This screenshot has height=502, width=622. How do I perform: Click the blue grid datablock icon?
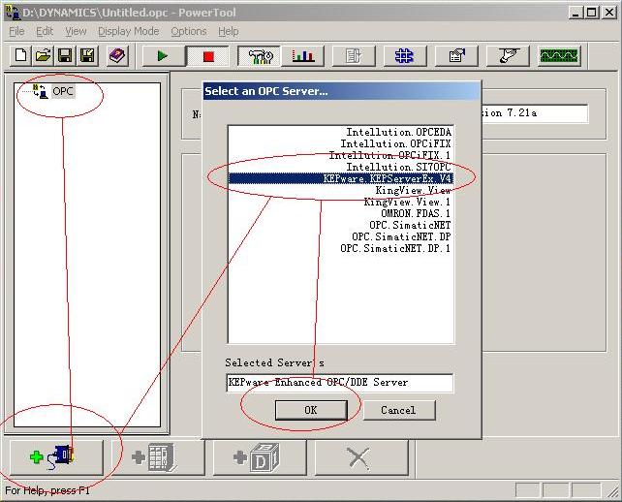click(405, 56)
